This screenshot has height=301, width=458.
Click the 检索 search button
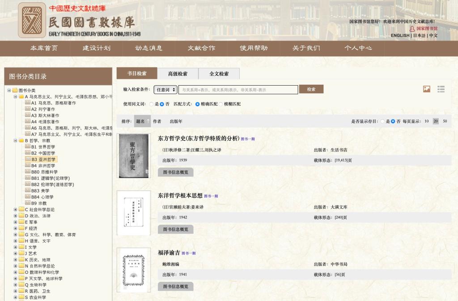coord(311,89)
